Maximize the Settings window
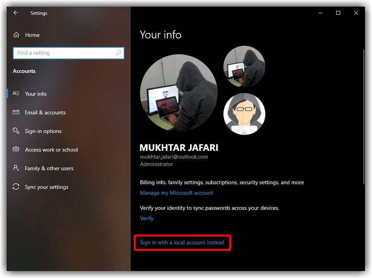372x278 pixels. click(338, 13)
